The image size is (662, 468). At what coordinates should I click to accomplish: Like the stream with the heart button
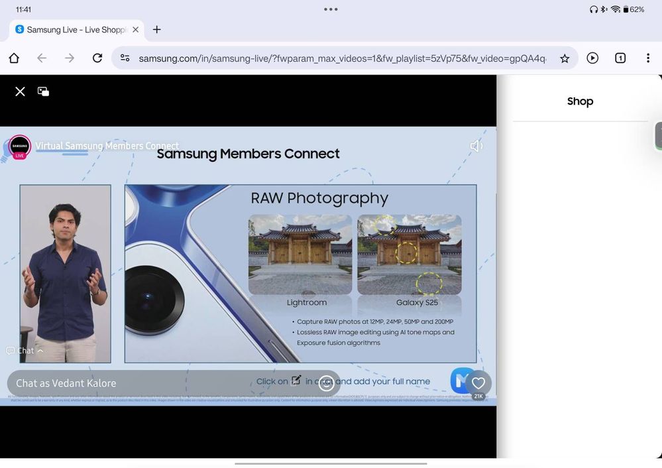point(478,383)
